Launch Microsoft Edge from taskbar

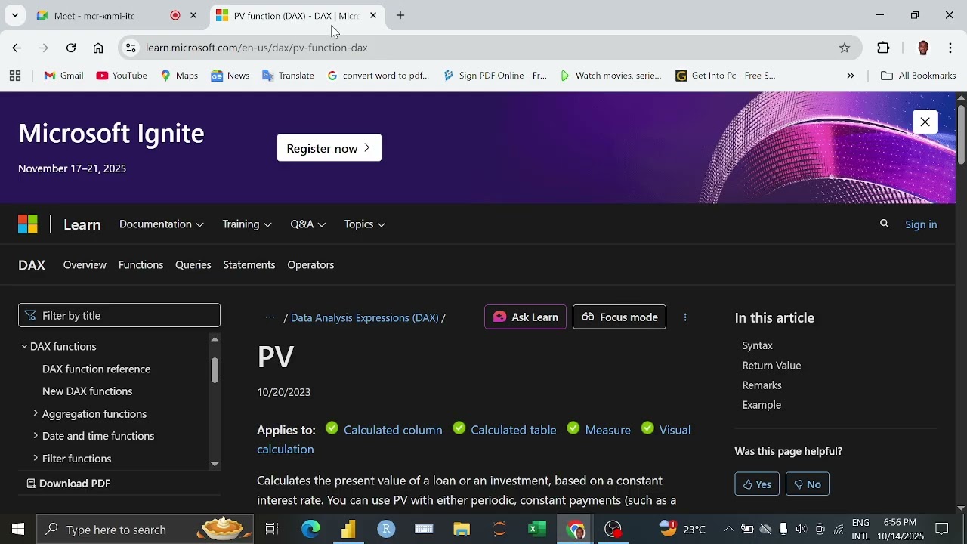[x=310, y=530]
